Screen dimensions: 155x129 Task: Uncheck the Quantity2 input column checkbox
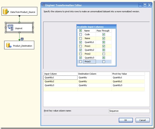(x=80, y=50)
